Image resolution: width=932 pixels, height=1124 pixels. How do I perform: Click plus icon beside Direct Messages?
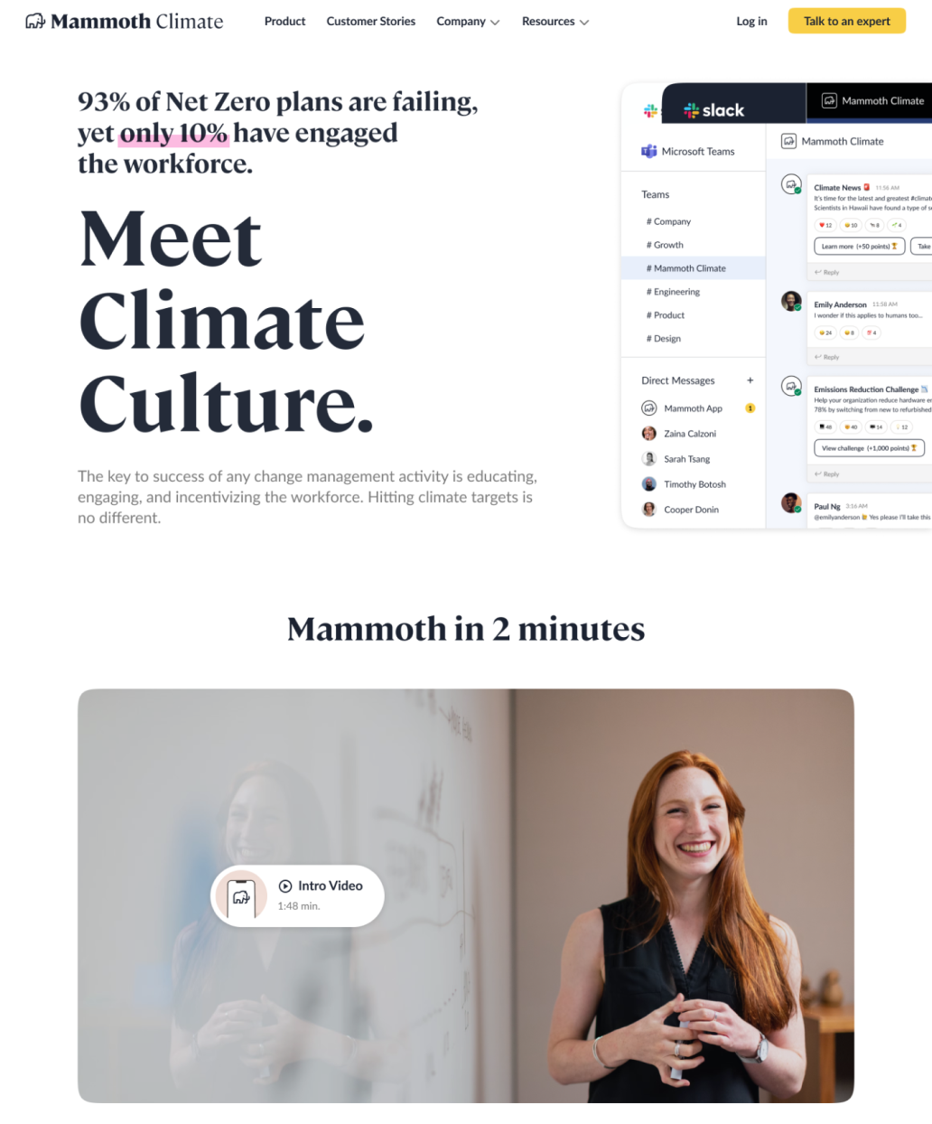pyautogui.click(x=750, y=380)
